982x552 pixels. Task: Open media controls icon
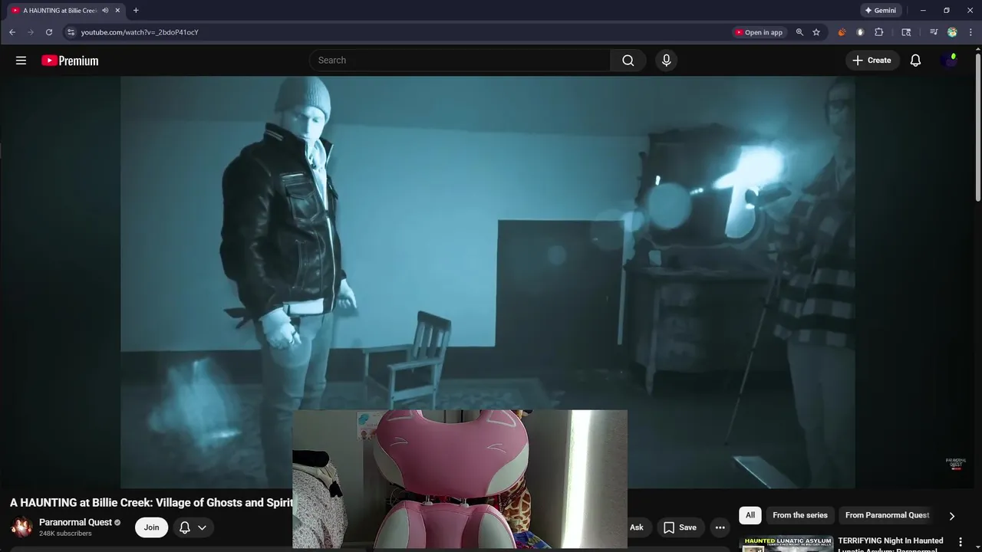click(x=934, y=32)
